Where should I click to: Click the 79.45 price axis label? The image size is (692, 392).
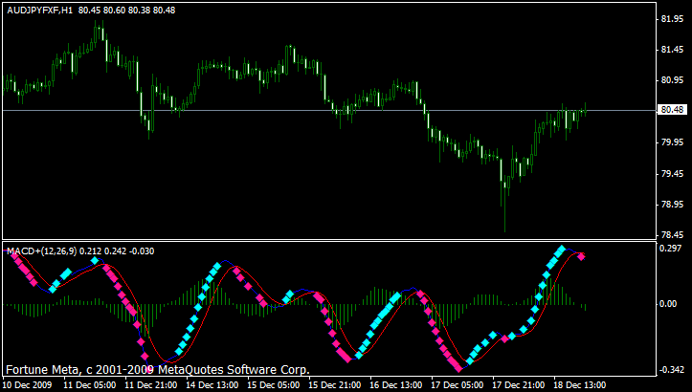point(673,174)
